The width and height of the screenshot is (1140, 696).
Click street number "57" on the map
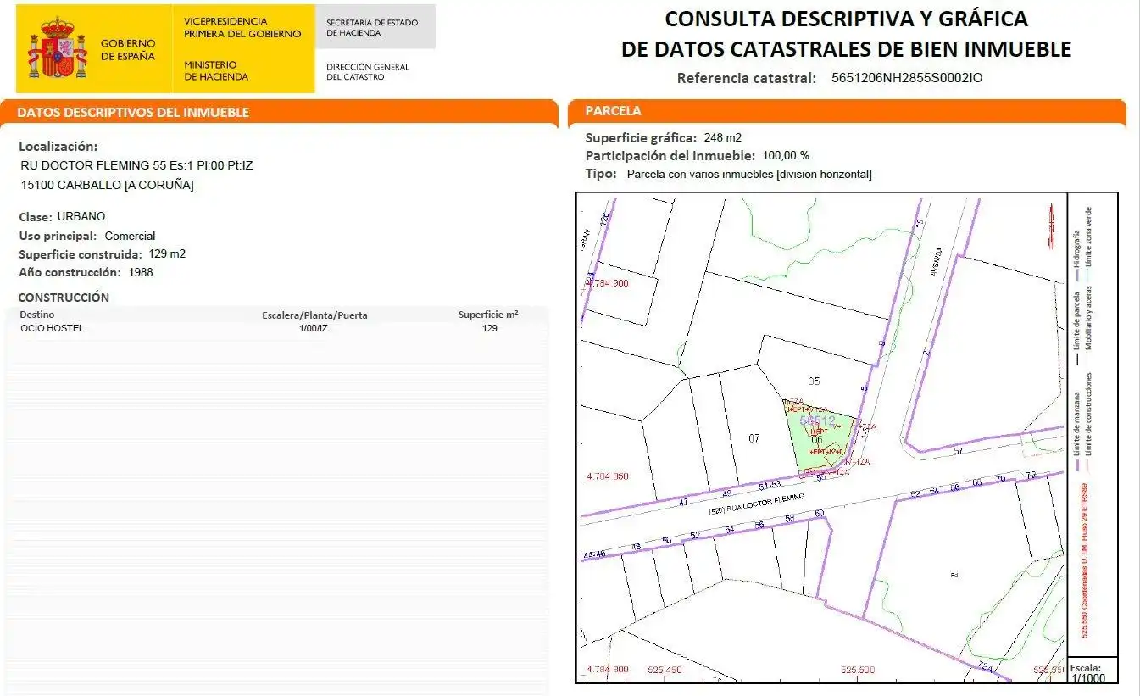point(959,451)
